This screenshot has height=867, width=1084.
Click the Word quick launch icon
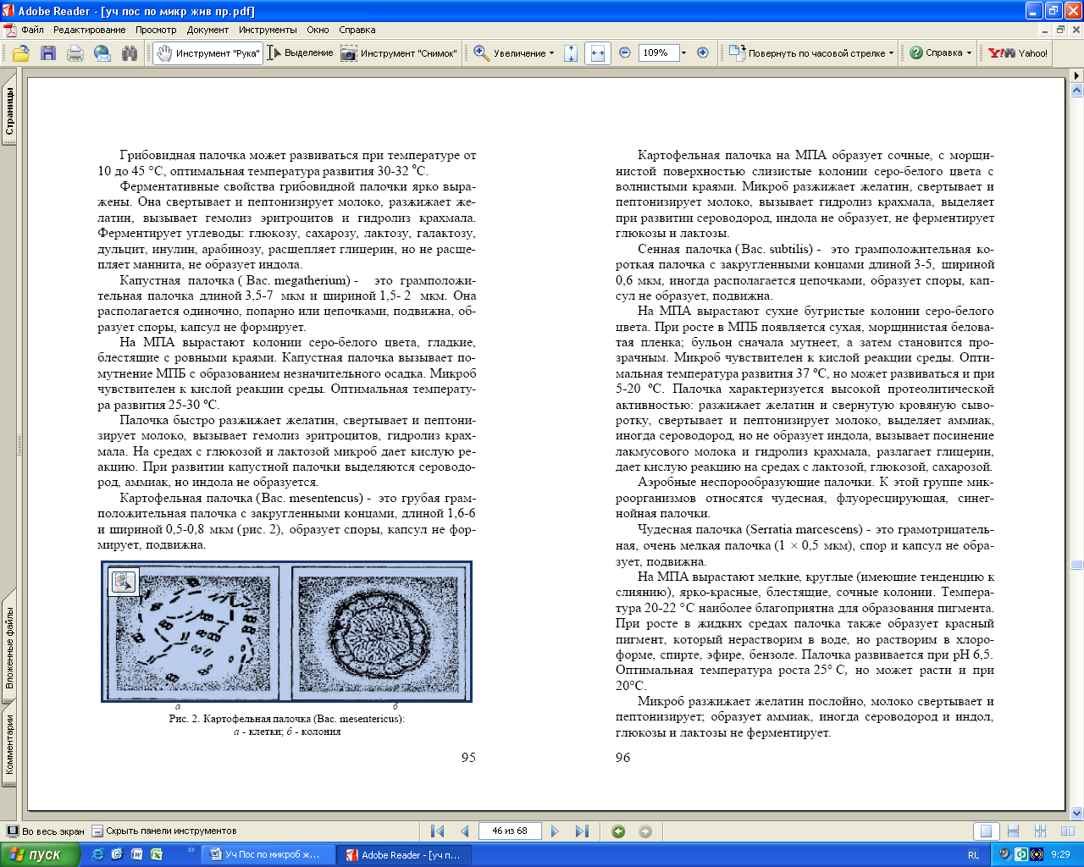[136, 854]
